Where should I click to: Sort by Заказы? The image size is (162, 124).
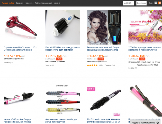click(20, 3)
